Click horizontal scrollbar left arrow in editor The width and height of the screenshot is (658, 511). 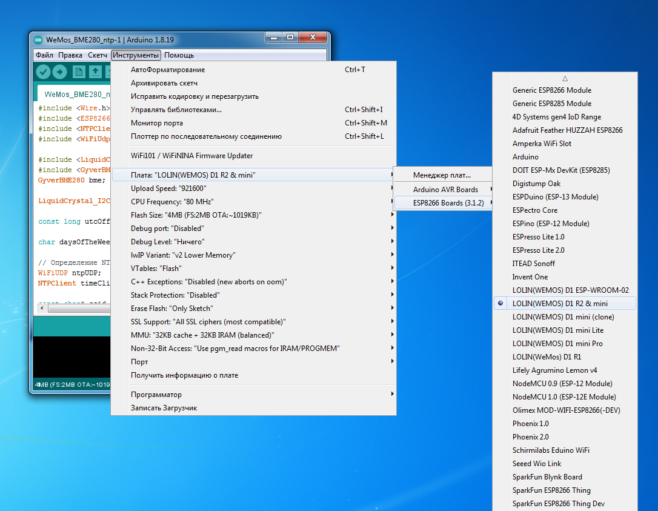(42, 309)
